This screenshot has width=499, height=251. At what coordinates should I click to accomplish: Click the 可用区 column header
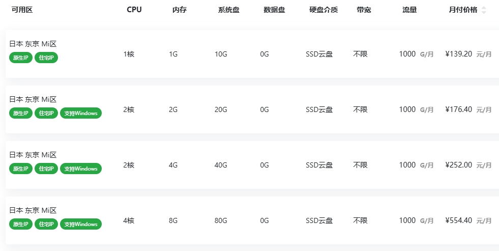22,10
